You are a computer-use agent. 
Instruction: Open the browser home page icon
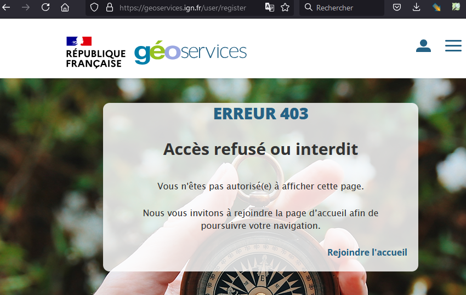[65, 7]
